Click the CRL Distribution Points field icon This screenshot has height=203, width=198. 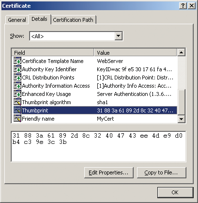[17, 78]
